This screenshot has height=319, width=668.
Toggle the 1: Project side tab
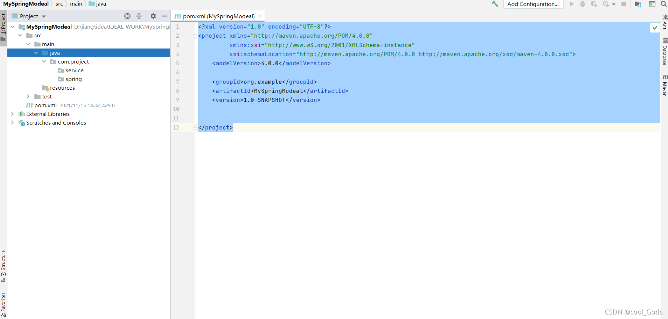coord(3,27)
